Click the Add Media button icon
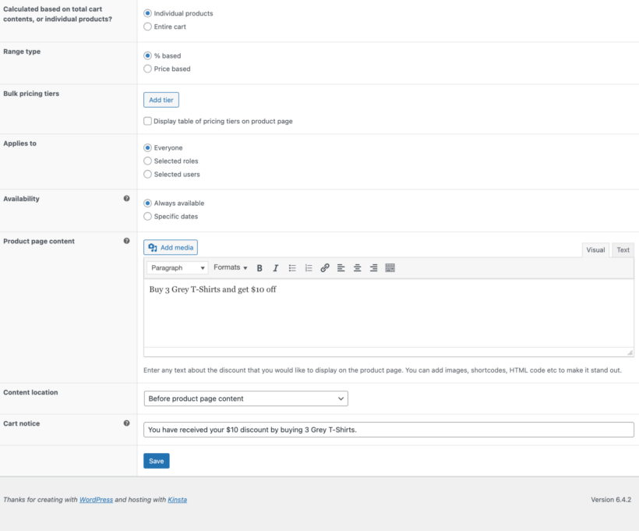Viewport: 639px width, 531px height. point(153,247)
